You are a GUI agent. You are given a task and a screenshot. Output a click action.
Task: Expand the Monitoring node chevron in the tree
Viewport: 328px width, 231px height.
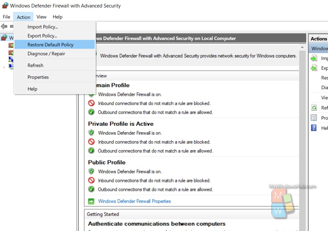click(x=4, y=67)
